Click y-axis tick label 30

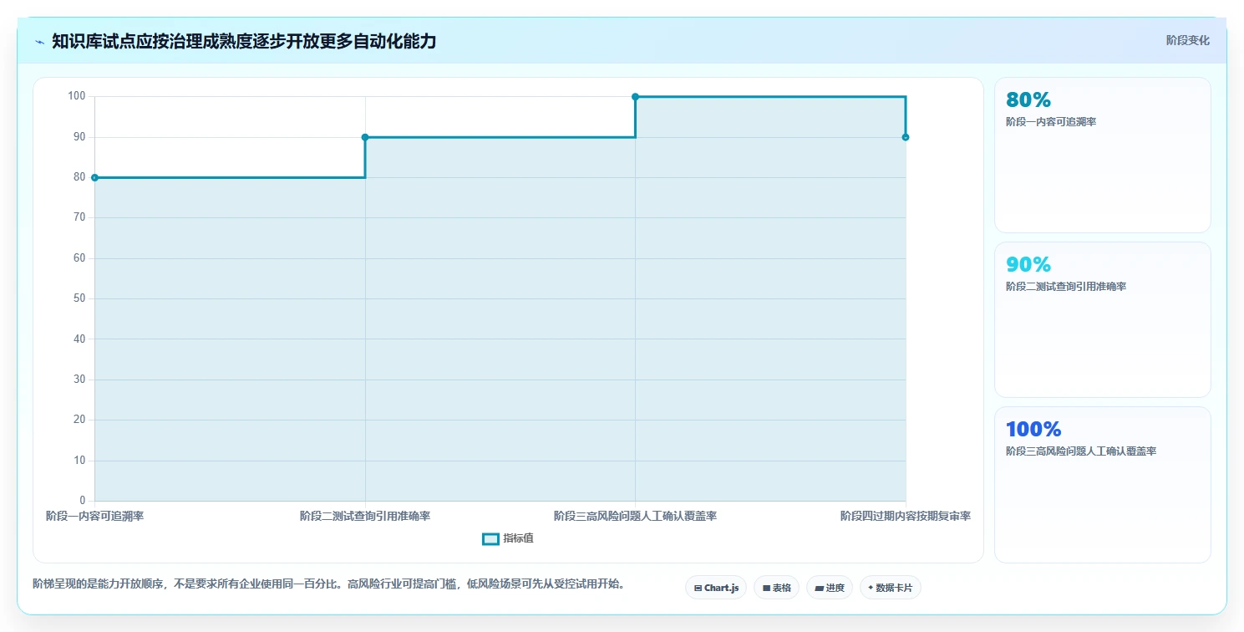point(80,380)
